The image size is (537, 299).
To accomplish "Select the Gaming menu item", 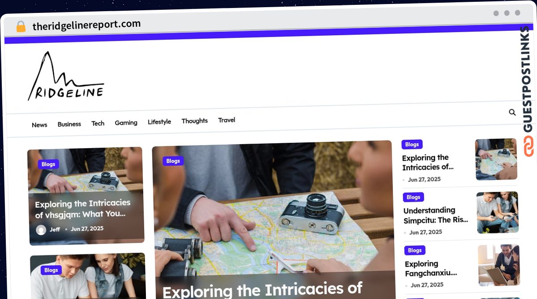I will coord(126,123).
